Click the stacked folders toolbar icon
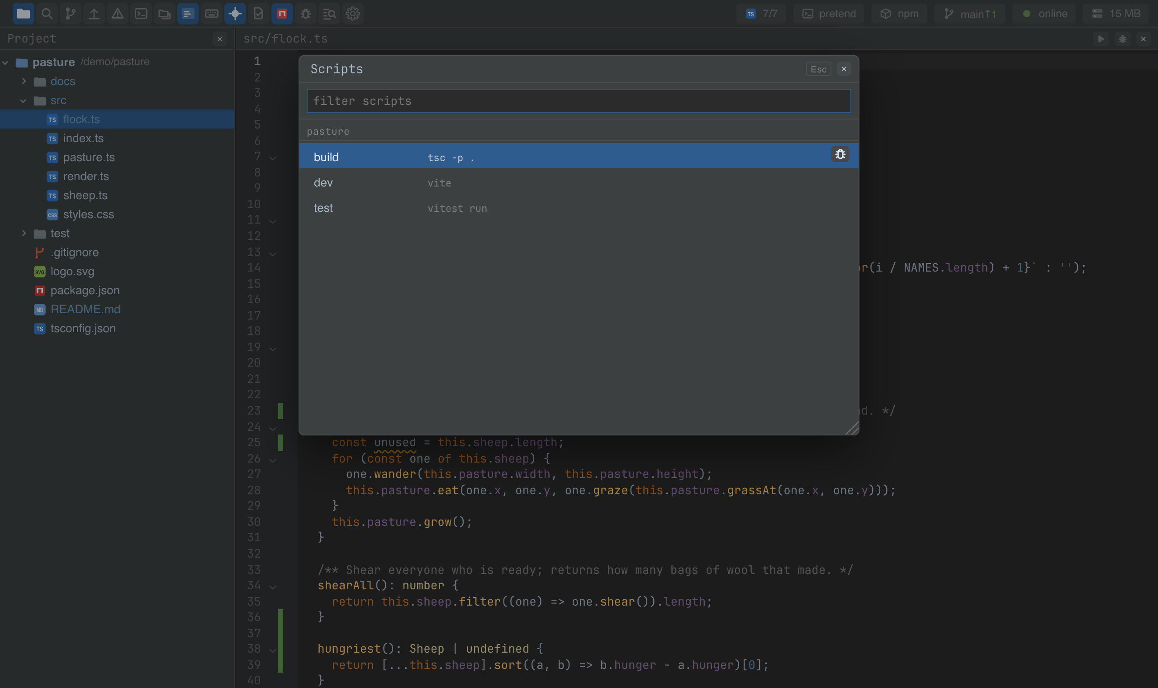This screenshot has height=688, width=1158. [x=165, y=14]
